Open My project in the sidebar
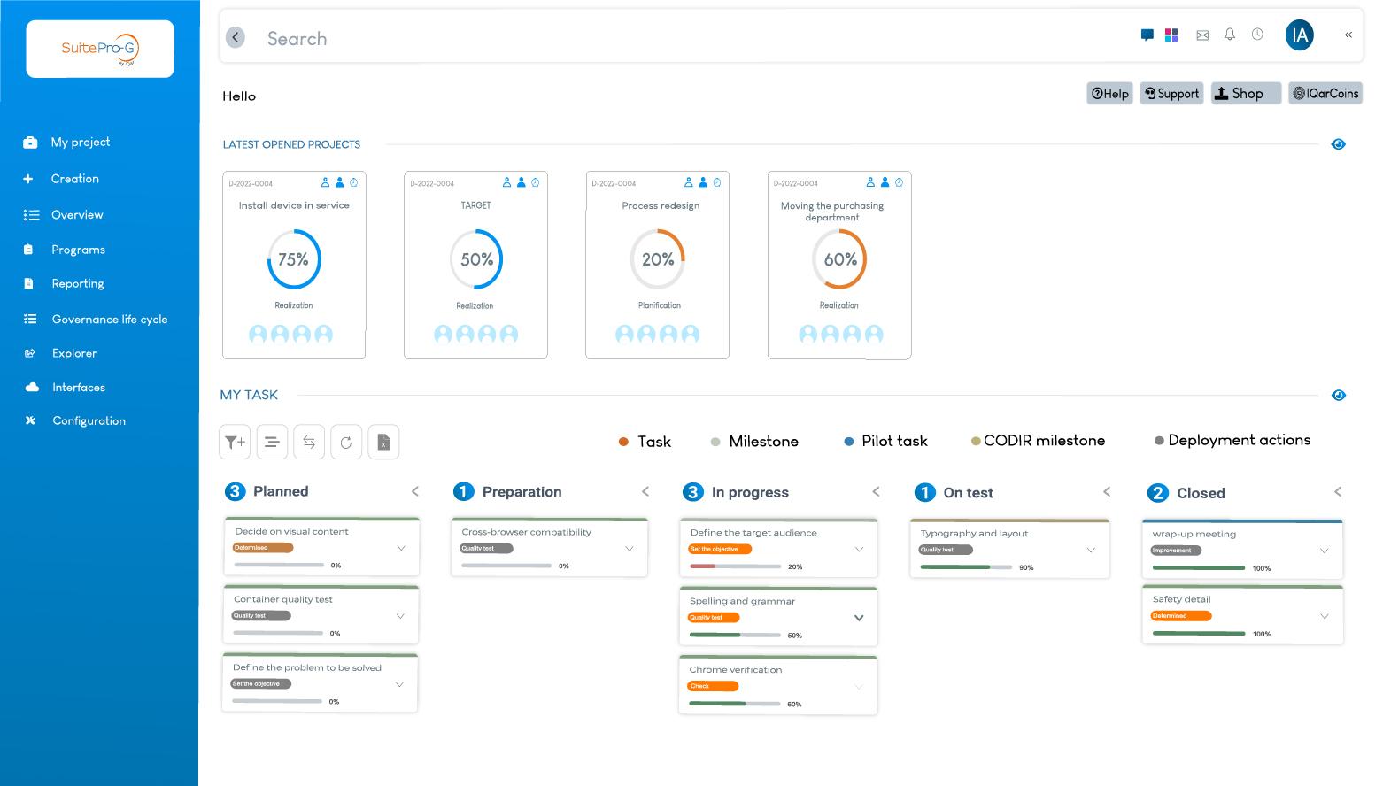 click(81, 142)
